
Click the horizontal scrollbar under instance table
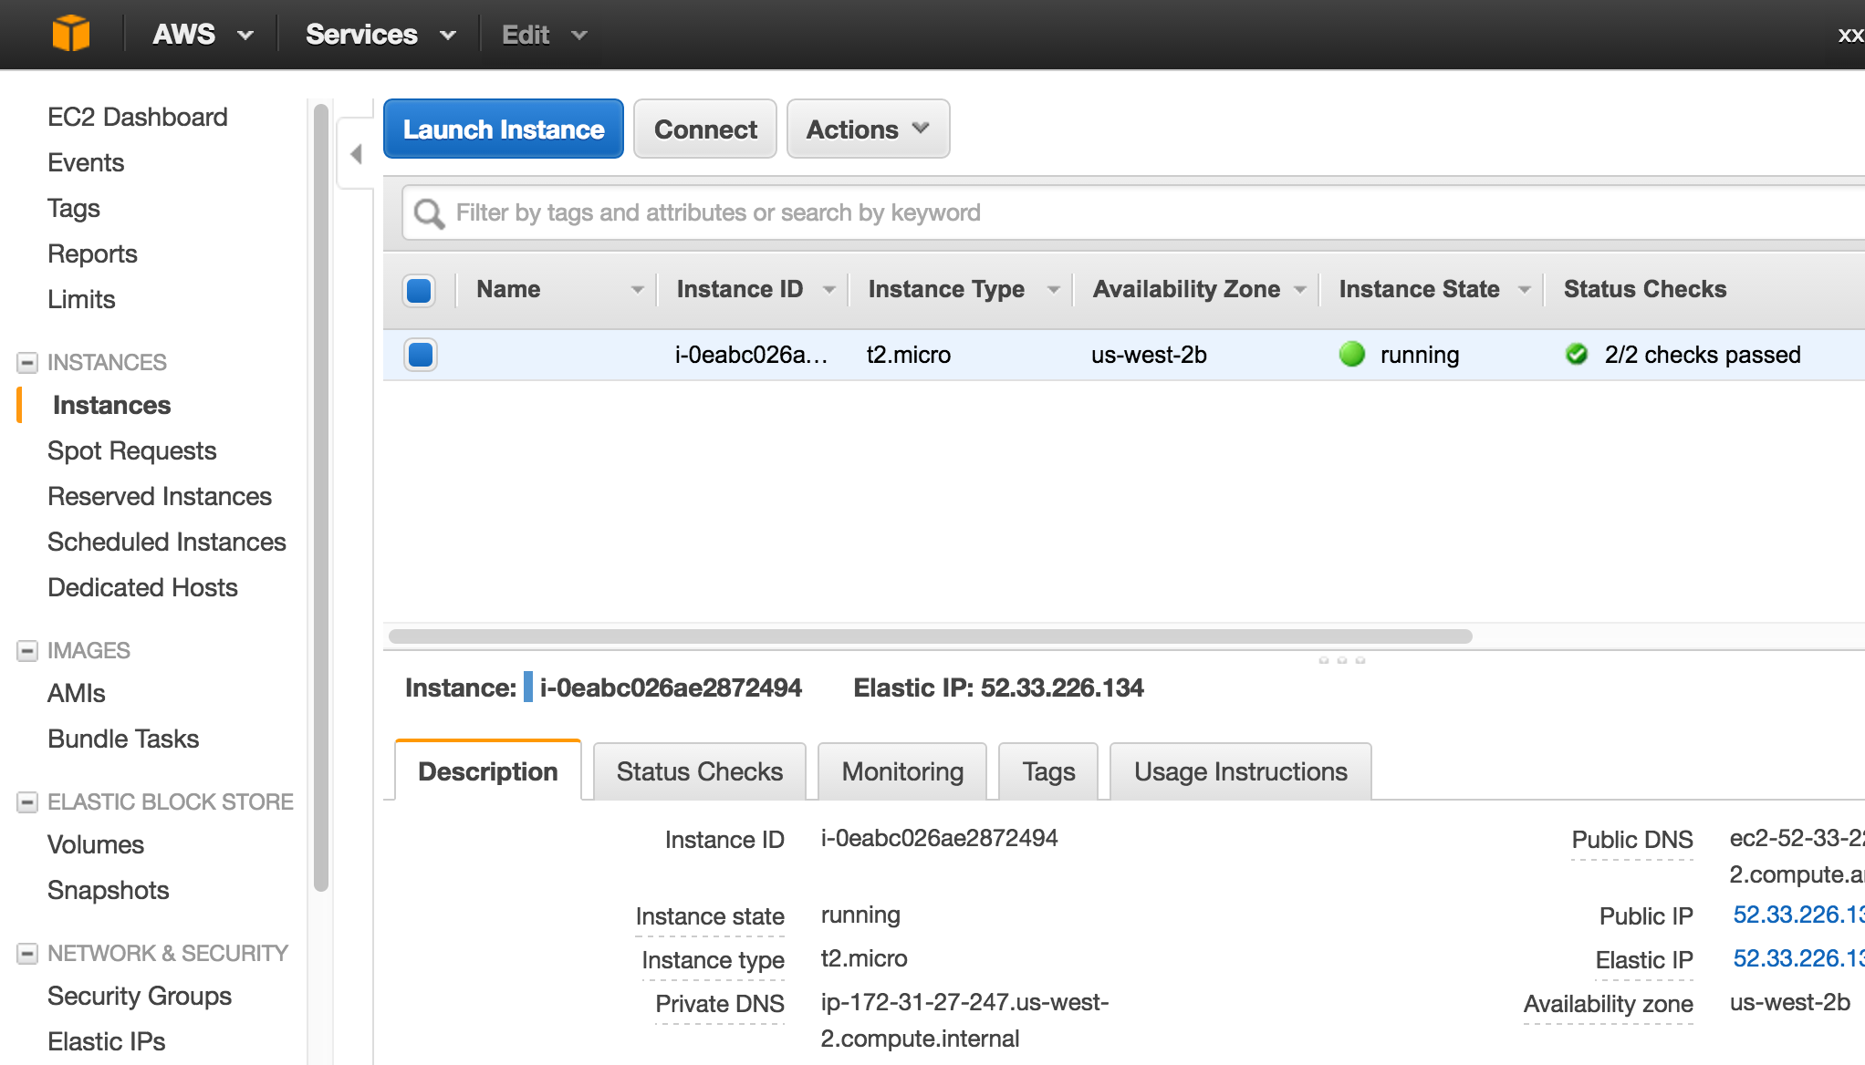click(x=930, y=636)
